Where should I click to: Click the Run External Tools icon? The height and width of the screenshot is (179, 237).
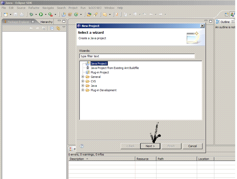(x=51, y=14)
